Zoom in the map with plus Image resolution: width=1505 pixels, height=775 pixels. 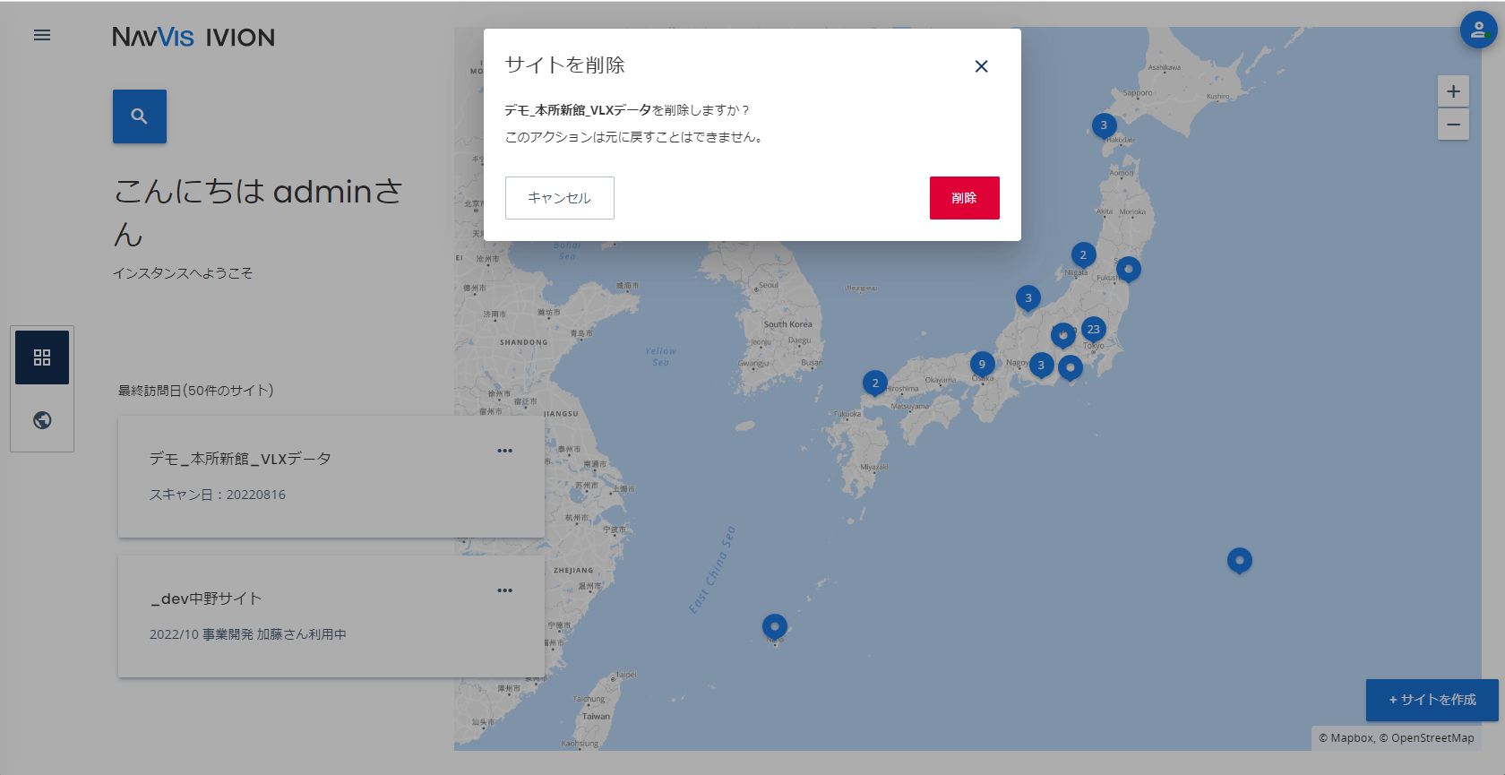point(1453,91)
